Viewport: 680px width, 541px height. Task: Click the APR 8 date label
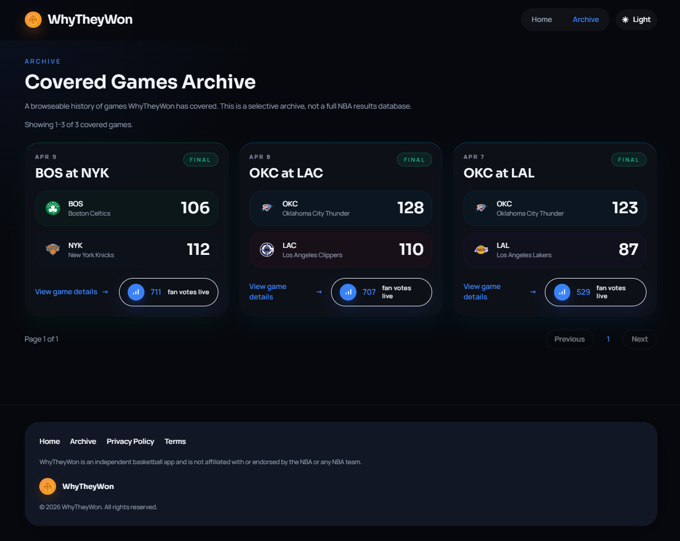click(x=260, y=157)
